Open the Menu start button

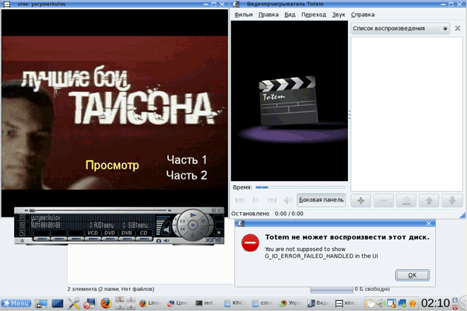(x=16, y=303)
